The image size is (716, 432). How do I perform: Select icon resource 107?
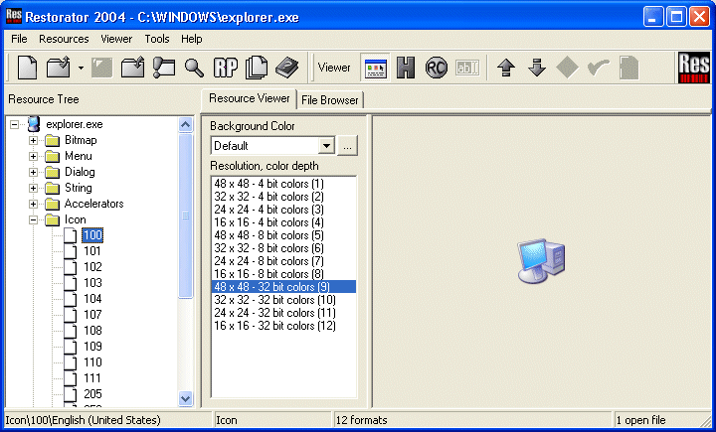coord(92,315)
